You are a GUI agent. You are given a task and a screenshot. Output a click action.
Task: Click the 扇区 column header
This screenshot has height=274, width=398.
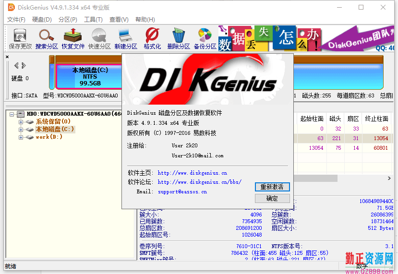click(353, 119)
